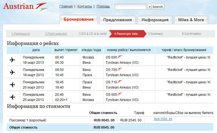Viewport: 217px width, 133px height.
Task: Go to the Miles & More tab
Action: (x=191, y=20)
